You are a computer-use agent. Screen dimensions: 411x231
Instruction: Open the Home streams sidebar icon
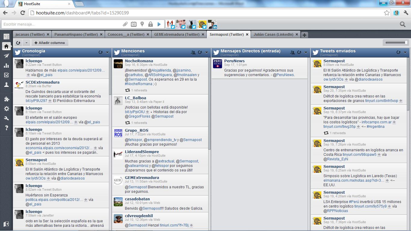(x=6, y=46)
